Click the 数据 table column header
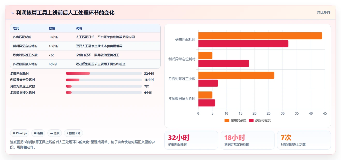 coord(52,28)
